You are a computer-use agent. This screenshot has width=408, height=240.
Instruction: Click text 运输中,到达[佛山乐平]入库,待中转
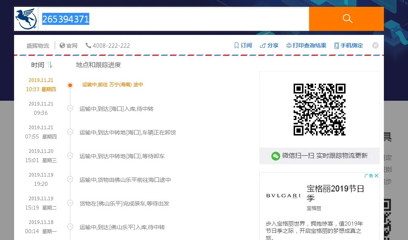pyautogui.click(x=122, y=227)
